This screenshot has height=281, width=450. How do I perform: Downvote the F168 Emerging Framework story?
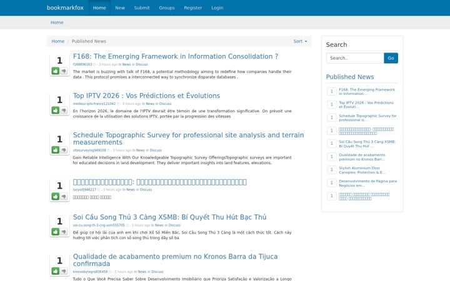point(64,71)
